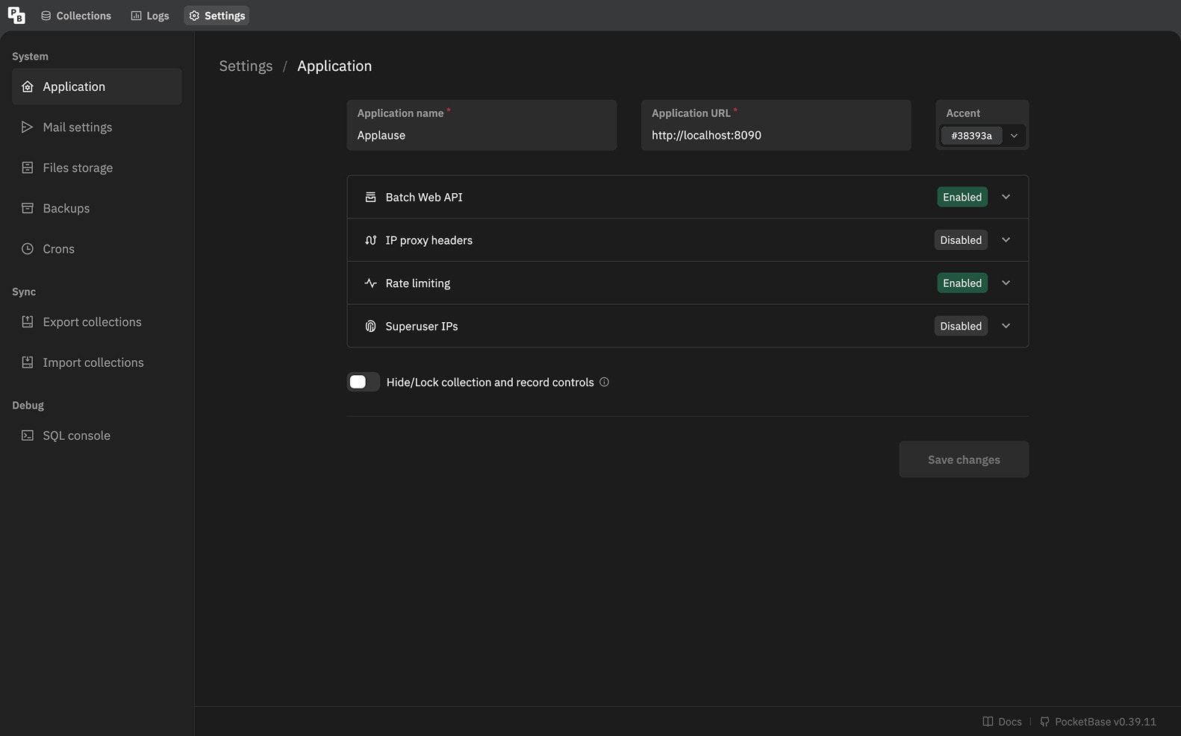Click the Application name input field
The image size is (1181, 736).
click(482, 125)
